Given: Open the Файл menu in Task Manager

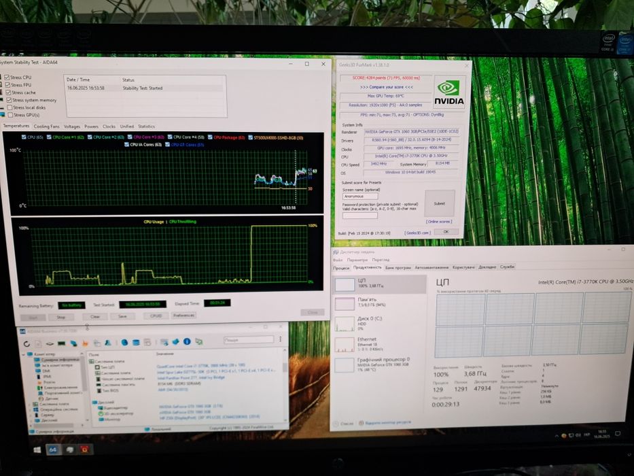Looking at the screenshot, I should pos(338,260).
